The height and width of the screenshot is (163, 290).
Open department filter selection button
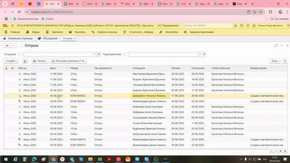pos(204,54)
